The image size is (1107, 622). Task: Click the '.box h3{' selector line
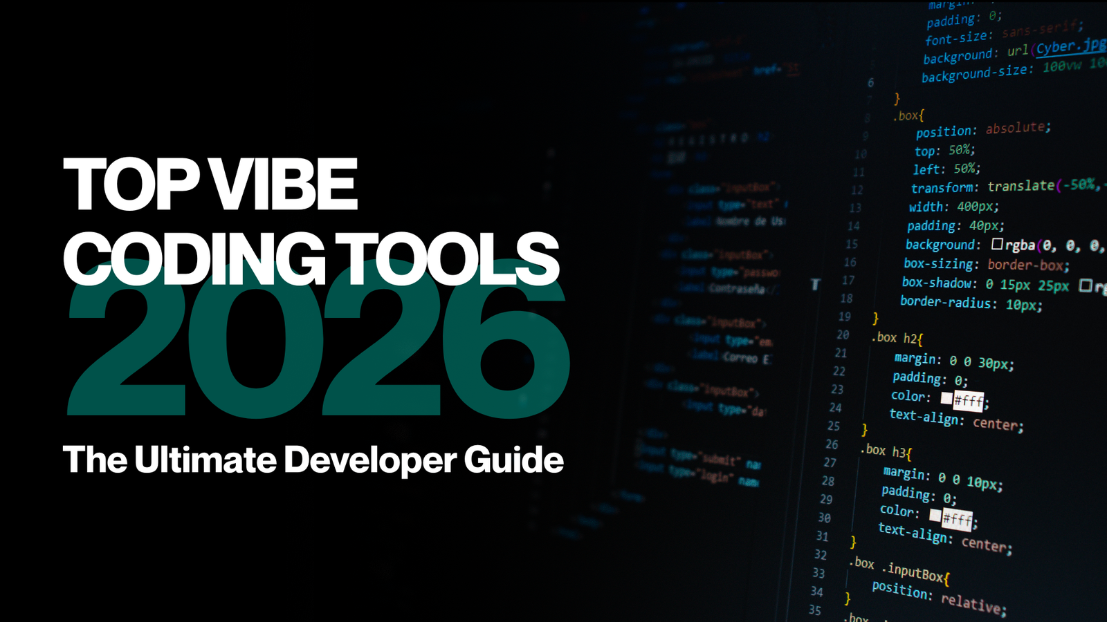(x=886, y=451)
